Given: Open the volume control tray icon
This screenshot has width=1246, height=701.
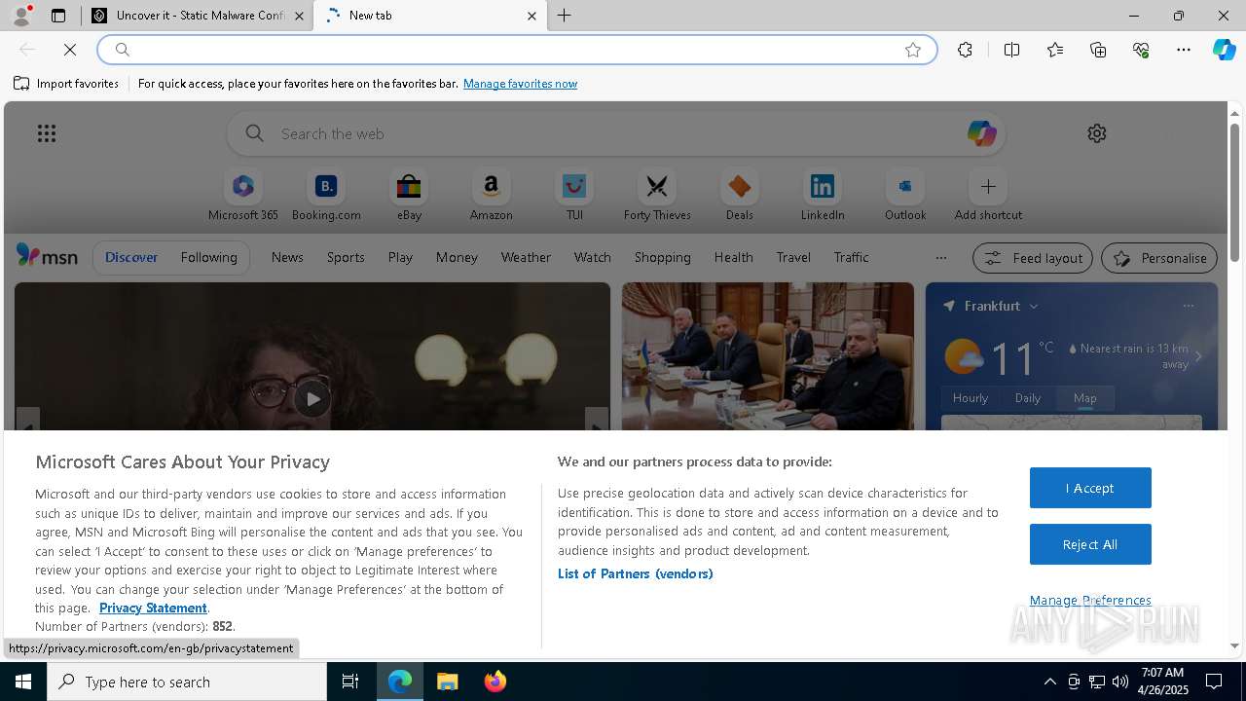Looking at the screenshot, I should (x=1120, y=682).
